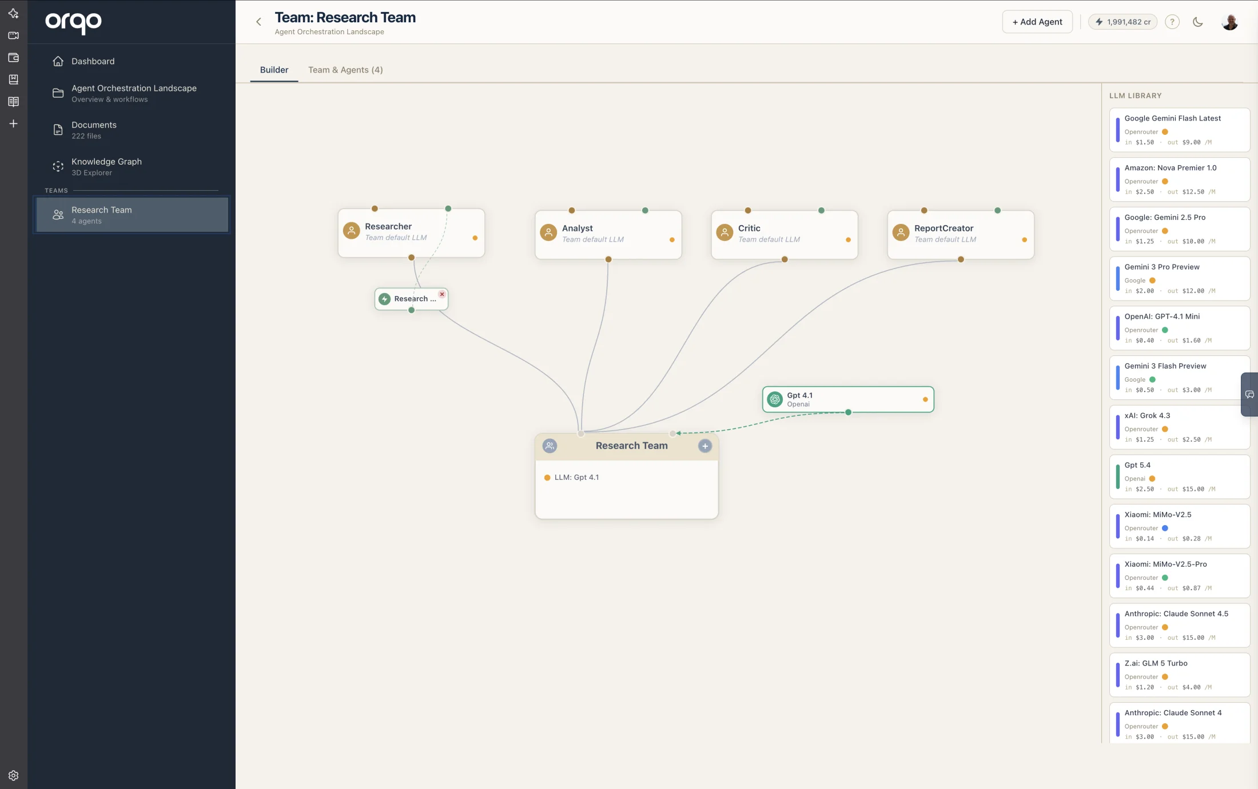The image size is (1258, 789).
Task: Click the Researcher node's bottom connector port
Action: [x=411, y=258]
